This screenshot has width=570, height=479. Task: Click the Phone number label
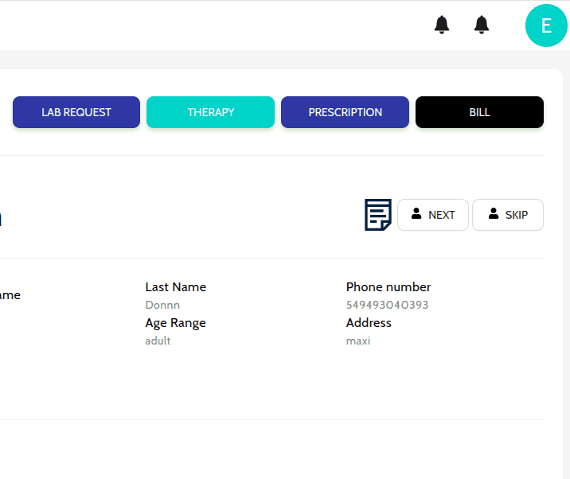(388, 287)
